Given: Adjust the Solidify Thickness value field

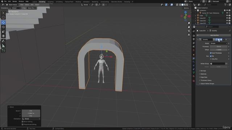Looking at the screenshot, I should click(x=219, y=47).
